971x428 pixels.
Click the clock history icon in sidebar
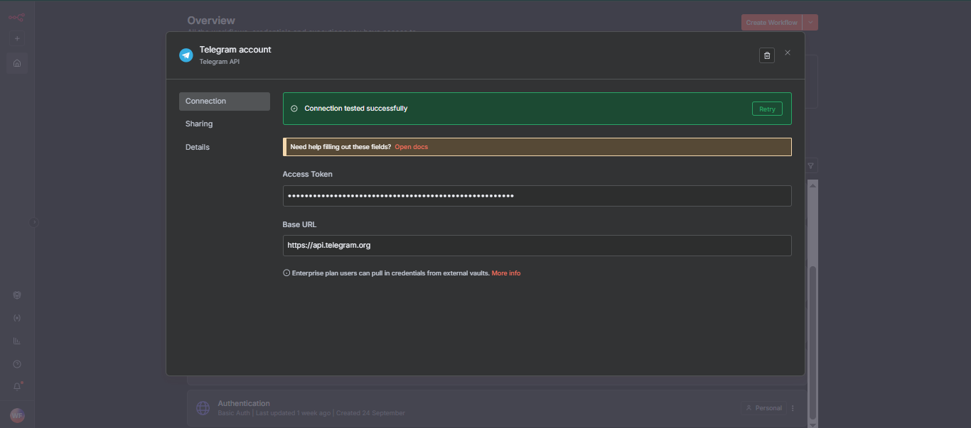tap(16, 363)
